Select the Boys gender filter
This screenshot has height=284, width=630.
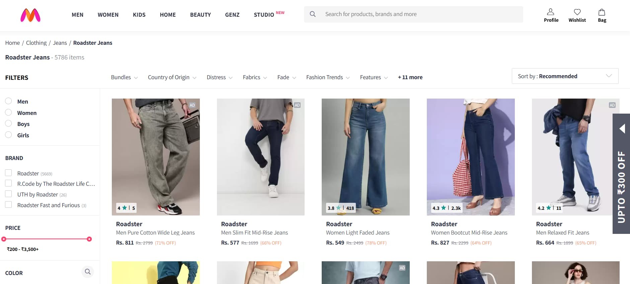pyautogui.click(x=8, y=124)
